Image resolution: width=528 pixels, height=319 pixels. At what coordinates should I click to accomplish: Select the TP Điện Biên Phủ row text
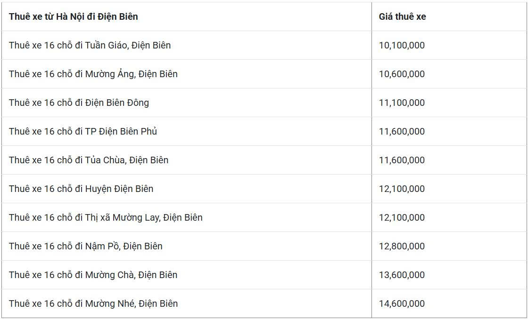[82, 131]
